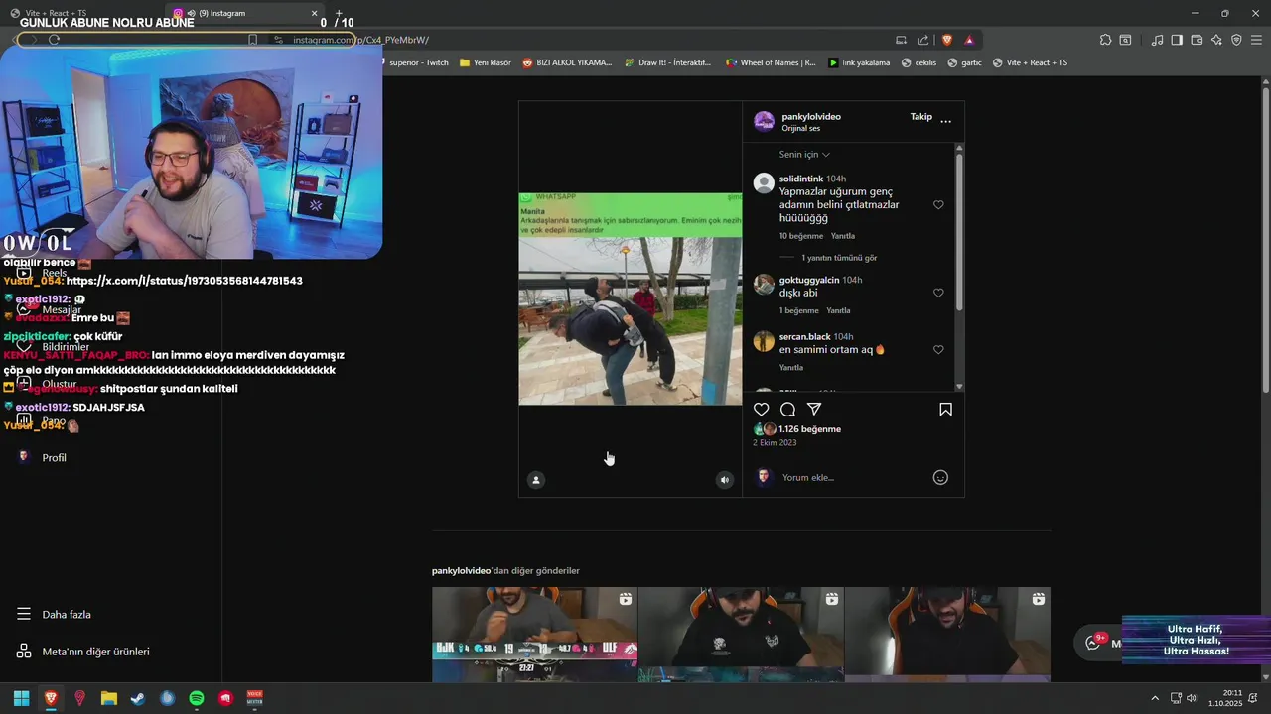Open Windows Start menu
This screenshot has width=1271, height=714.
pos(21,698)
